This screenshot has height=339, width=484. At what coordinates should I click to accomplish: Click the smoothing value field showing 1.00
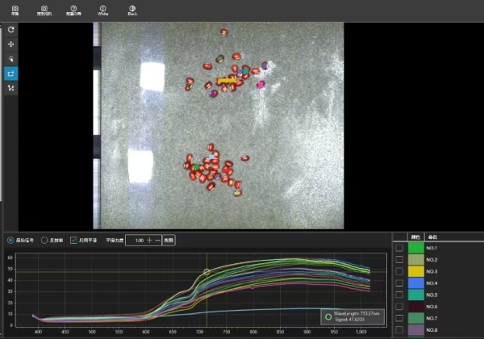tap(136, 240)
